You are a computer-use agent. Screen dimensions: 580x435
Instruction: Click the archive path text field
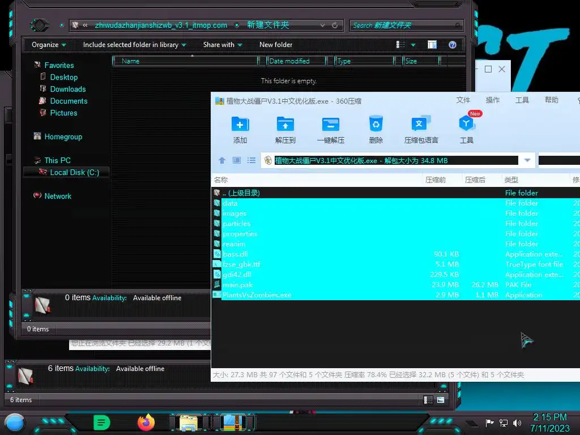[x=396, y=160]
